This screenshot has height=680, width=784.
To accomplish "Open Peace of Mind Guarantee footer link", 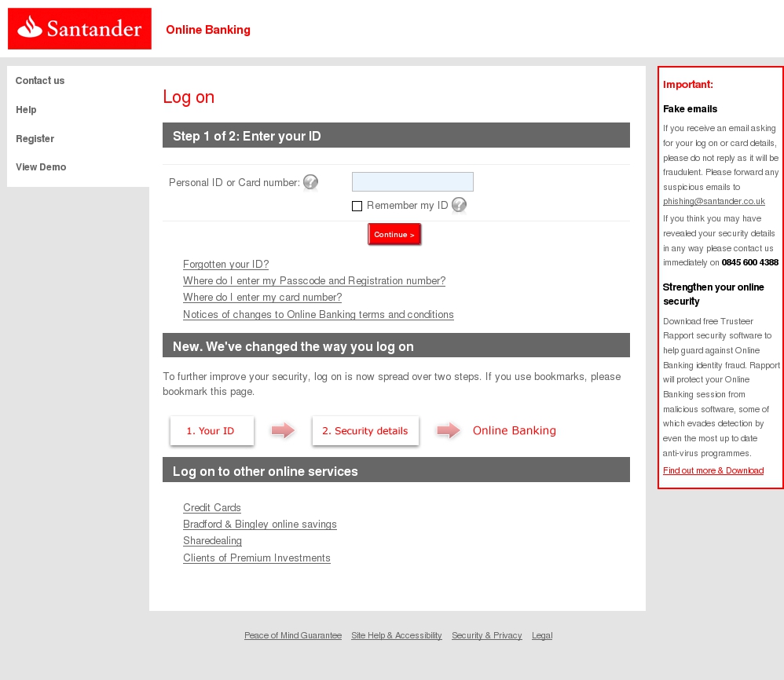I will pyautogui.click(x=293, y=635).
